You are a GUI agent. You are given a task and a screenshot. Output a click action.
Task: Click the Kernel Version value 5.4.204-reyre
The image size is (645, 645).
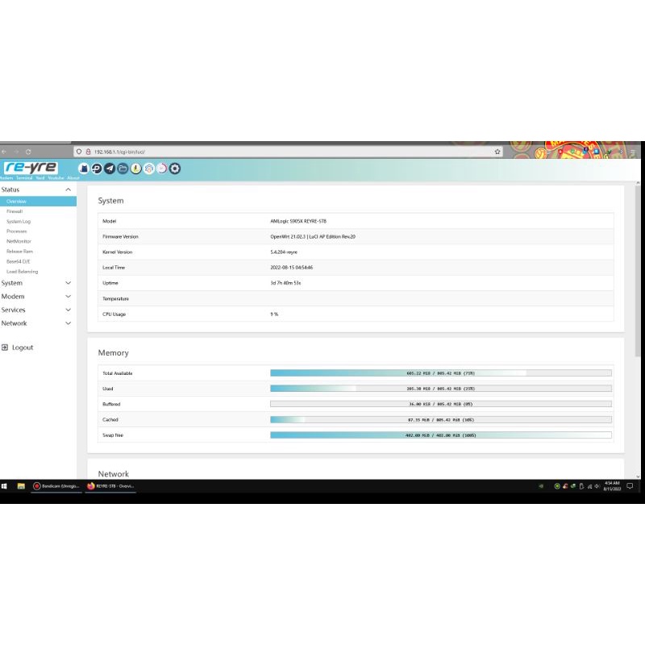[x=284, y=252]
